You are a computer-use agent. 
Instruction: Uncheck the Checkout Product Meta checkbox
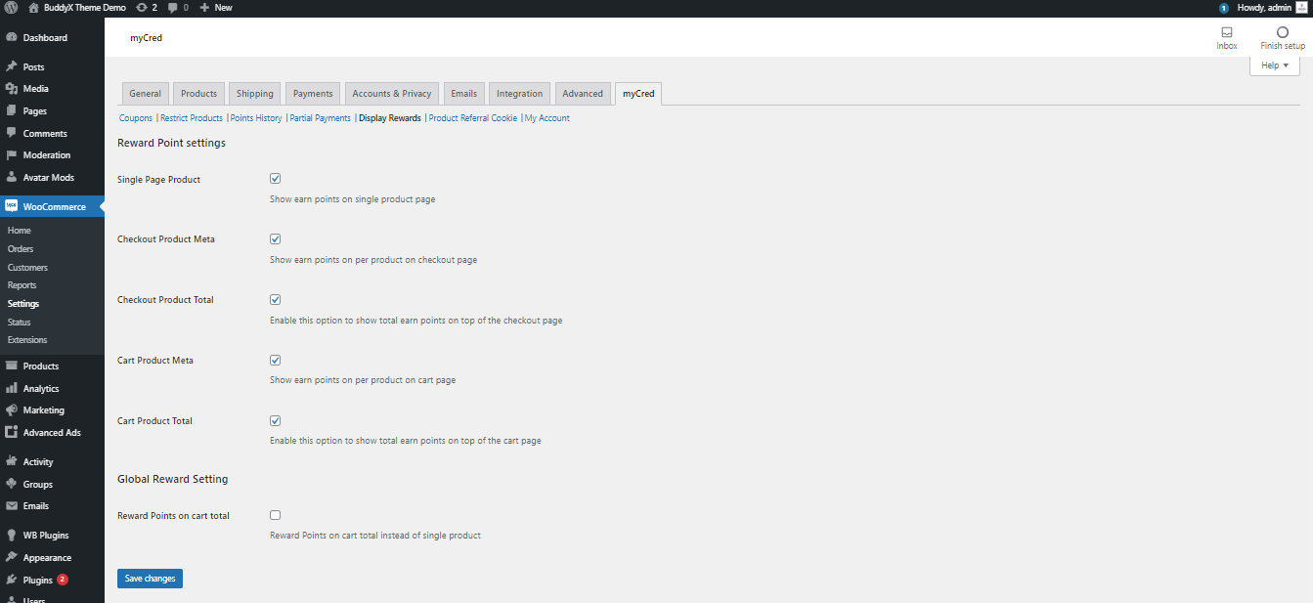tap(276, 239)
